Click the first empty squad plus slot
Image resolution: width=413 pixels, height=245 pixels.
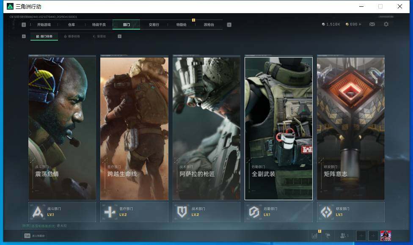click(x=361, y=236)
